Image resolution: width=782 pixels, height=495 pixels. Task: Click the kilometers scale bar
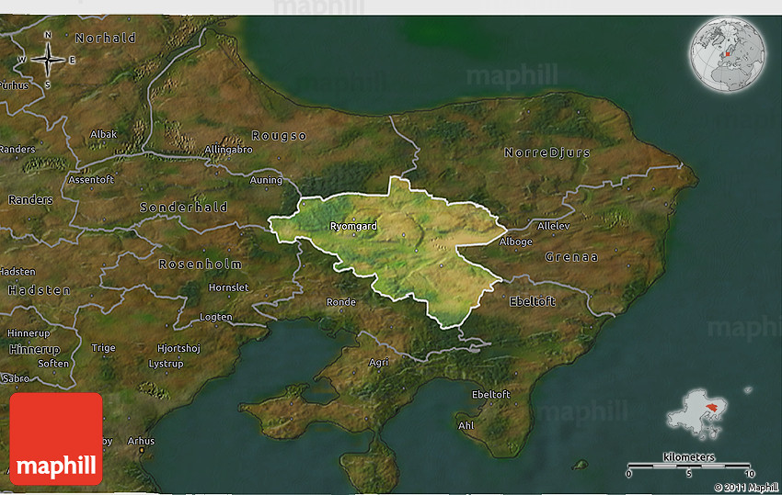(688, 465)
